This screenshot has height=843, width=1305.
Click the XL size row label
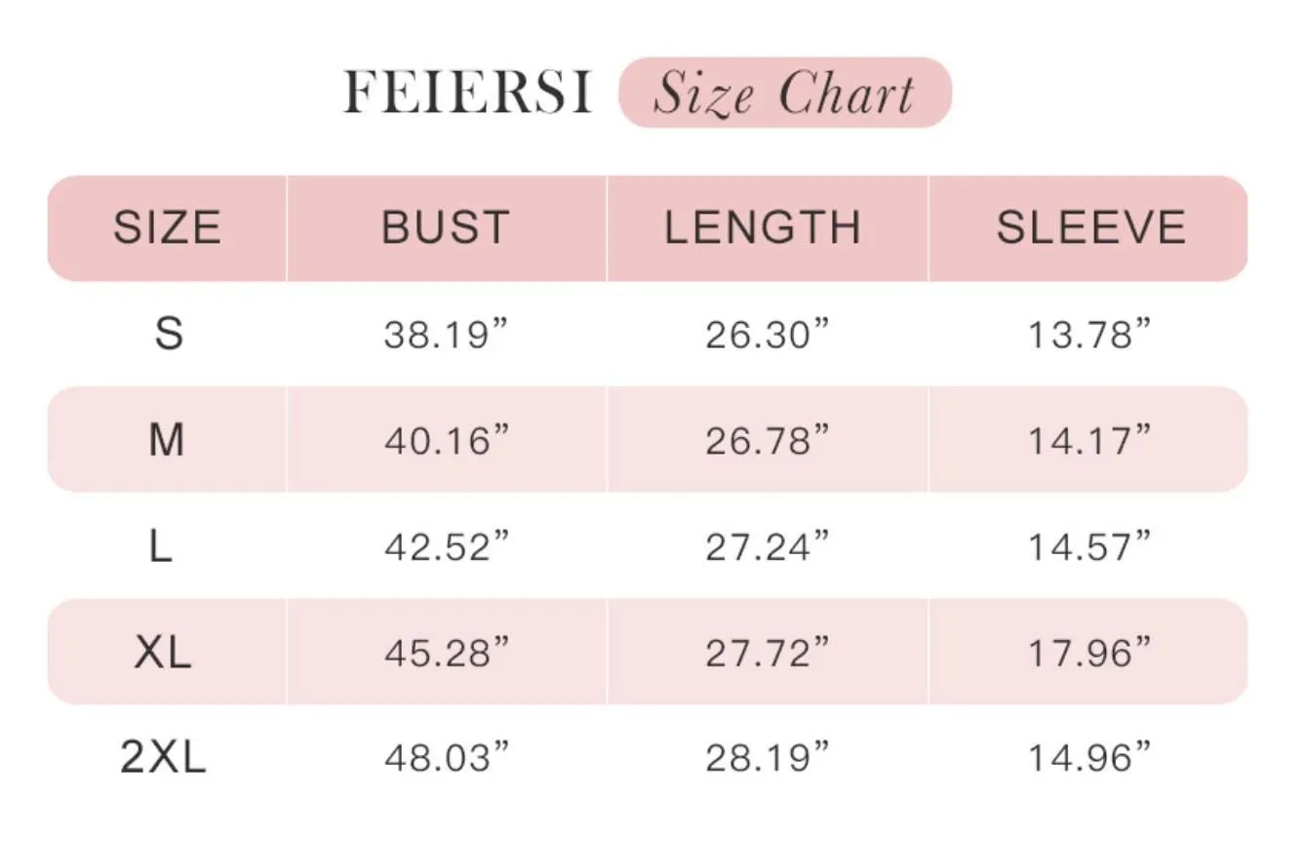(x=163, y=653)
